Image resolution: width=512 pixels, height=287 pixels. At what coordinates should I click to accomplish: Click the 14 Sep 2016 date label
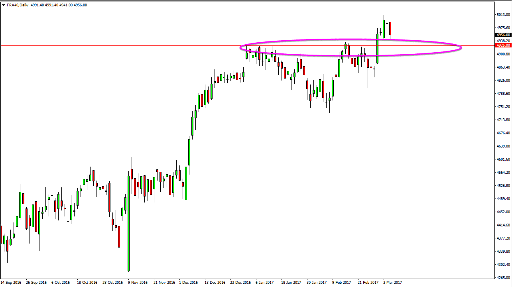click(11, 283)
